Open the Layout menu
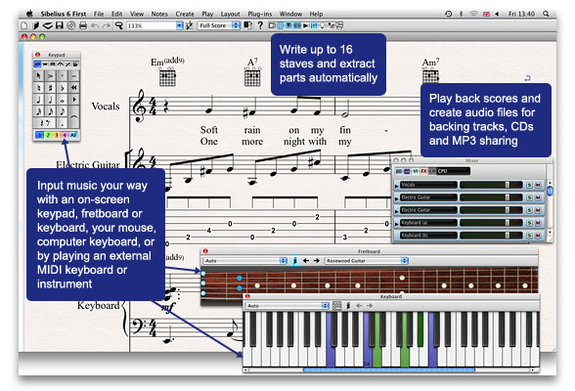This screenshot has height=391, width=575. point(230,14)
